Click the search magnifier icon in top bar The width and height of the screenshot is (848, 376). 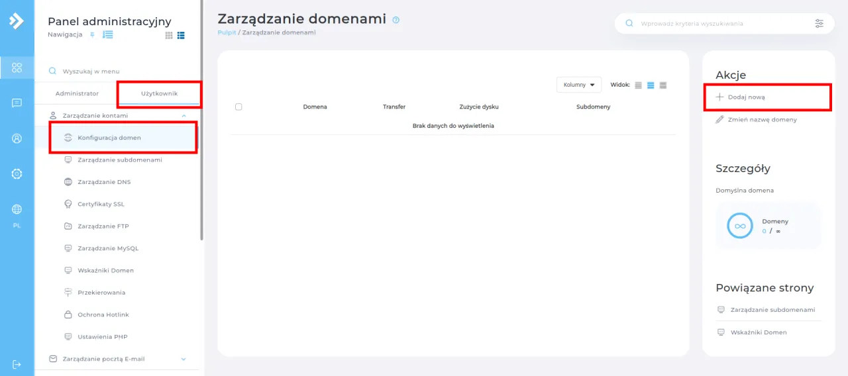pyautogui.click(x=629, y=23)
